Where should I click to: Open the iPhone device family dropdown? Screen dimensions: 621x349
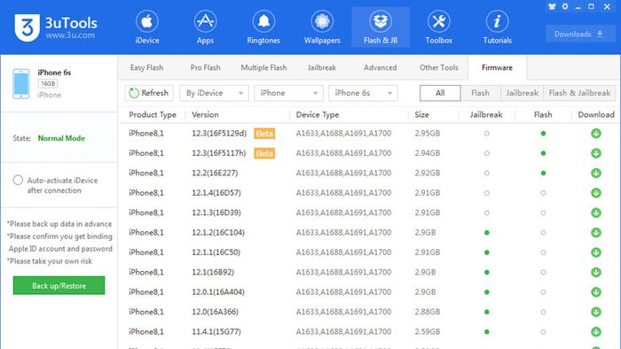click(x=288, y=93)
